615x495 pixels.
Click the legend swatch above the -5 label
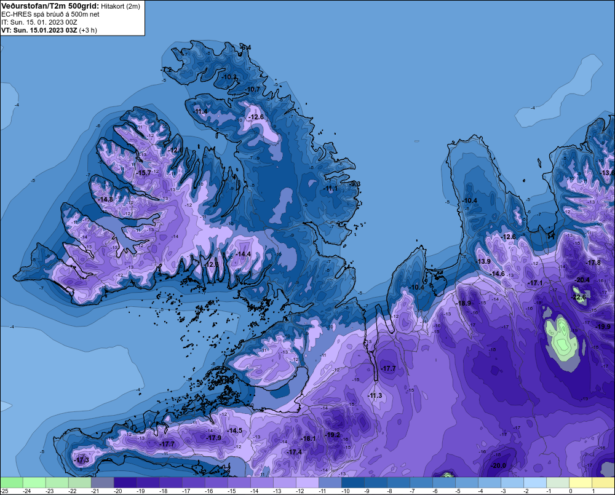466,482
